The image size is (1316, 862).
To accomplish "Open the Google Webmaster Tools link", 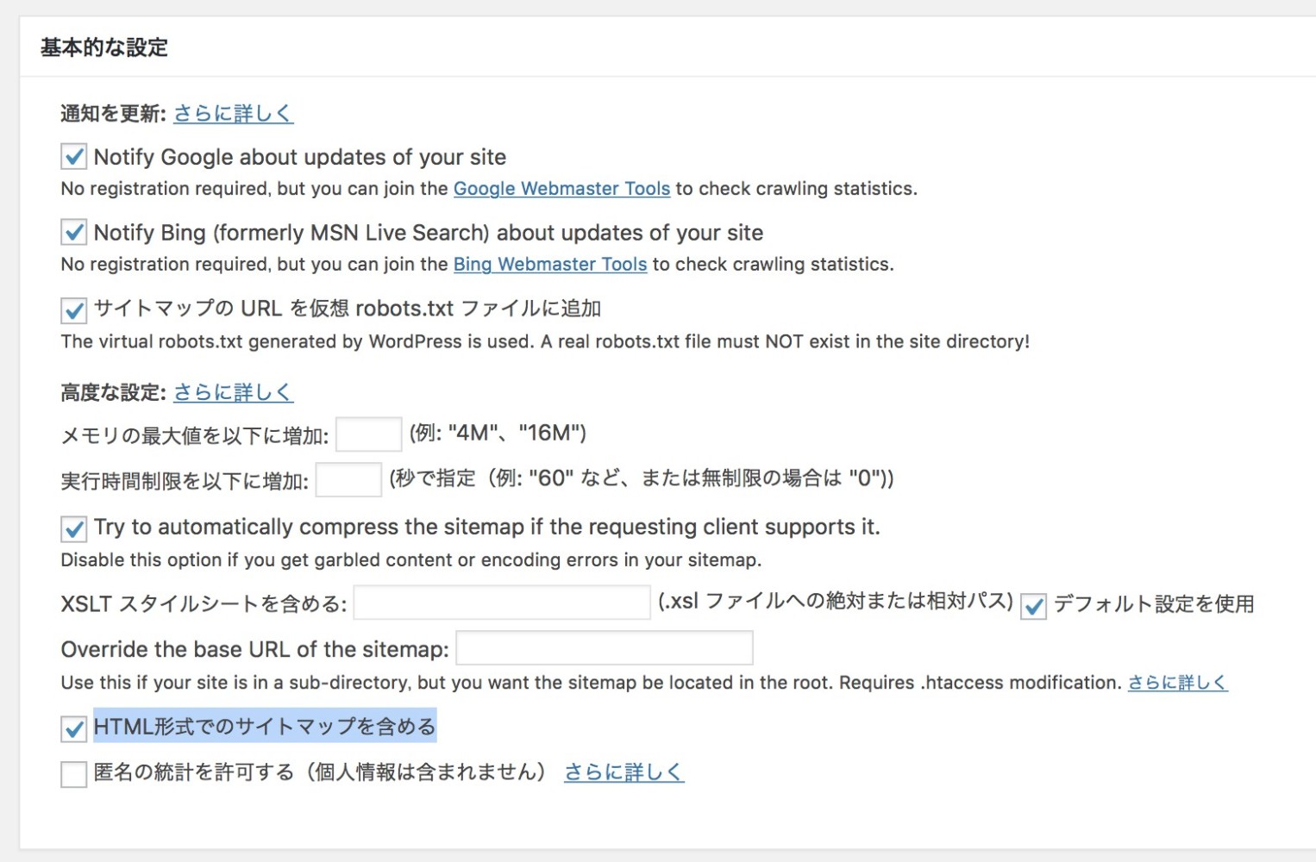I will [561, 189].
